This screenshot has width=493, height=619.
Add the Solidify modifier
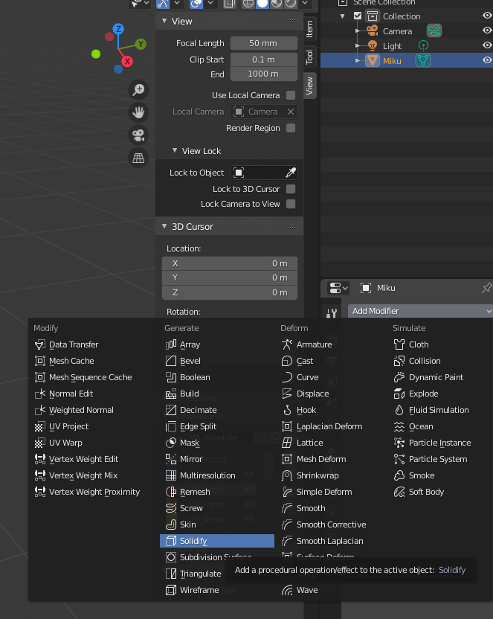pyautogui.click(x=217, y=541)
